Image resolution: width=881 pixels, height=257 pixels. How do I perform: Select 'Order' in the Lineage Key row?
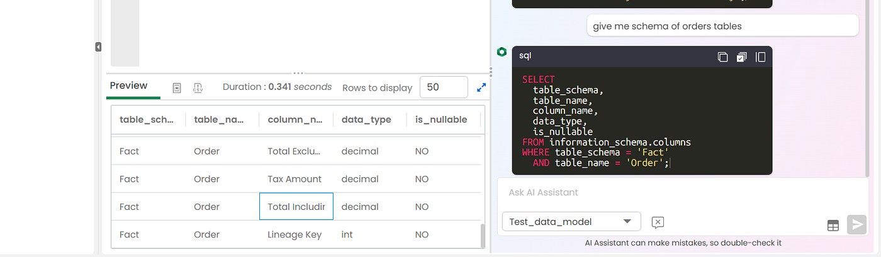pyautogui.click(x=222, y=234)
